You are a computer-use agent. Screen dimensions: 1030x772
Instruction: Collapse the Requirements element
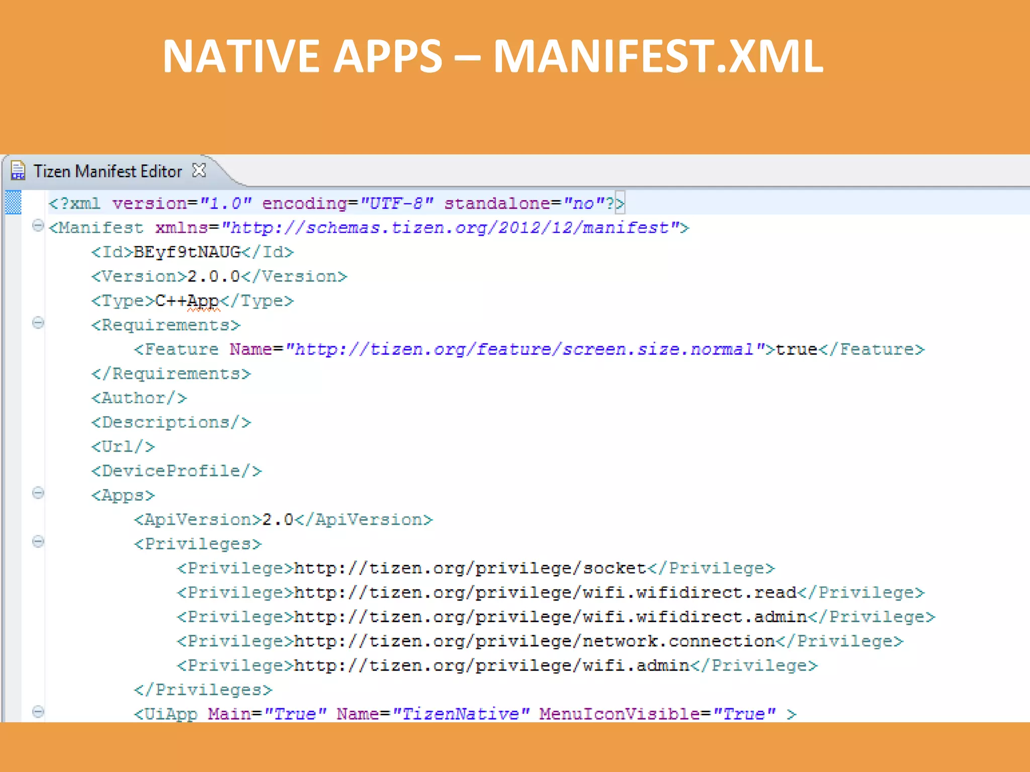38,322
